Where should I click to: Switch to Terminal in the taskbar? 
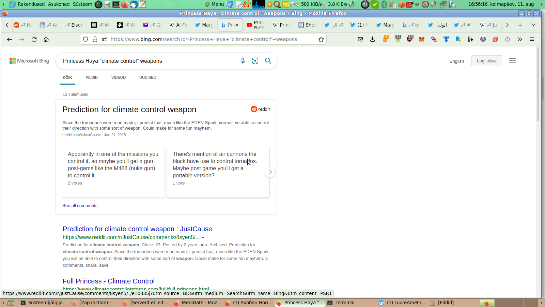pyautogui.click(x=341, y=303)
